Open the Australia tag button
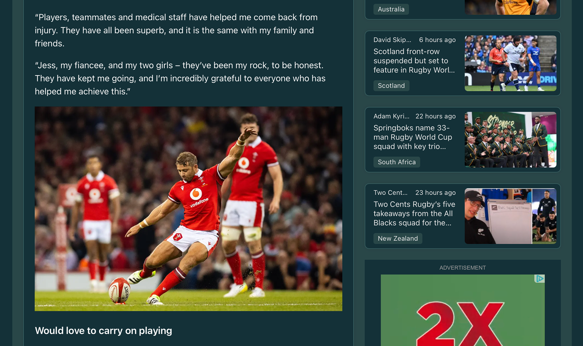The height and width of the screenshot is (346, 583). (x=391, y=9)
